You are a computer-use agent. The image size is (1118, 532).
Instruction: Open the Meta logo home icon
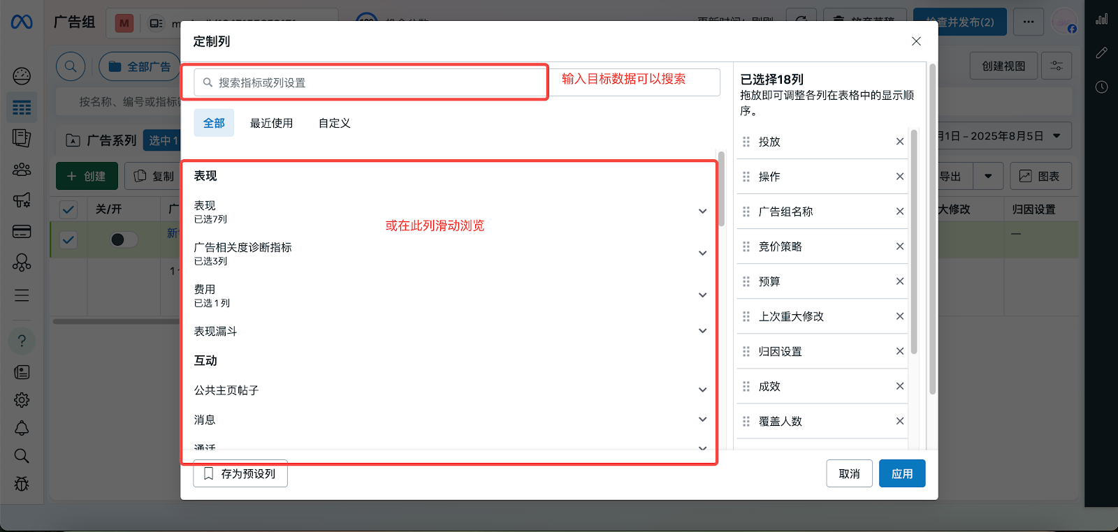[22, 22]
